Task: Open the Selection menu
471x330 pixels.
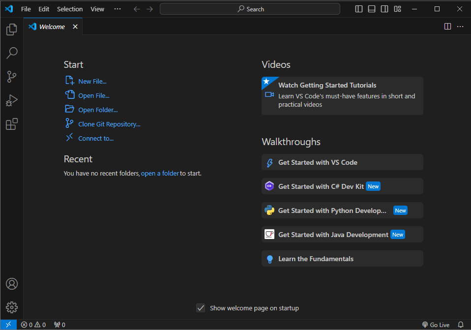Action: [x=70, y=9]
